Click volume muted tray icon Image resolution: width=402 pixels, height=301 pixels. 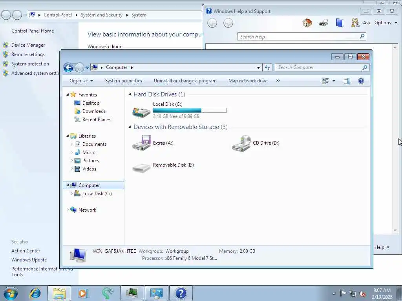(362, 294)
